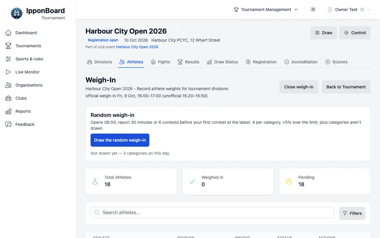Click the Pending clock icon

coord(289,181)
